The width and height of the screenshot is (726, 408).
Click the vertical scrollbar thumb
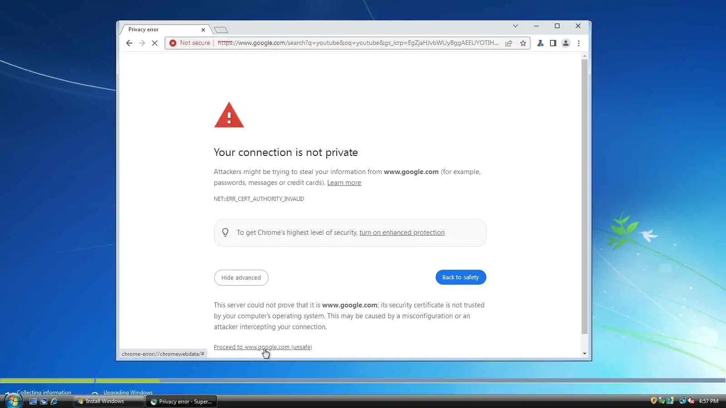(584, 197)
